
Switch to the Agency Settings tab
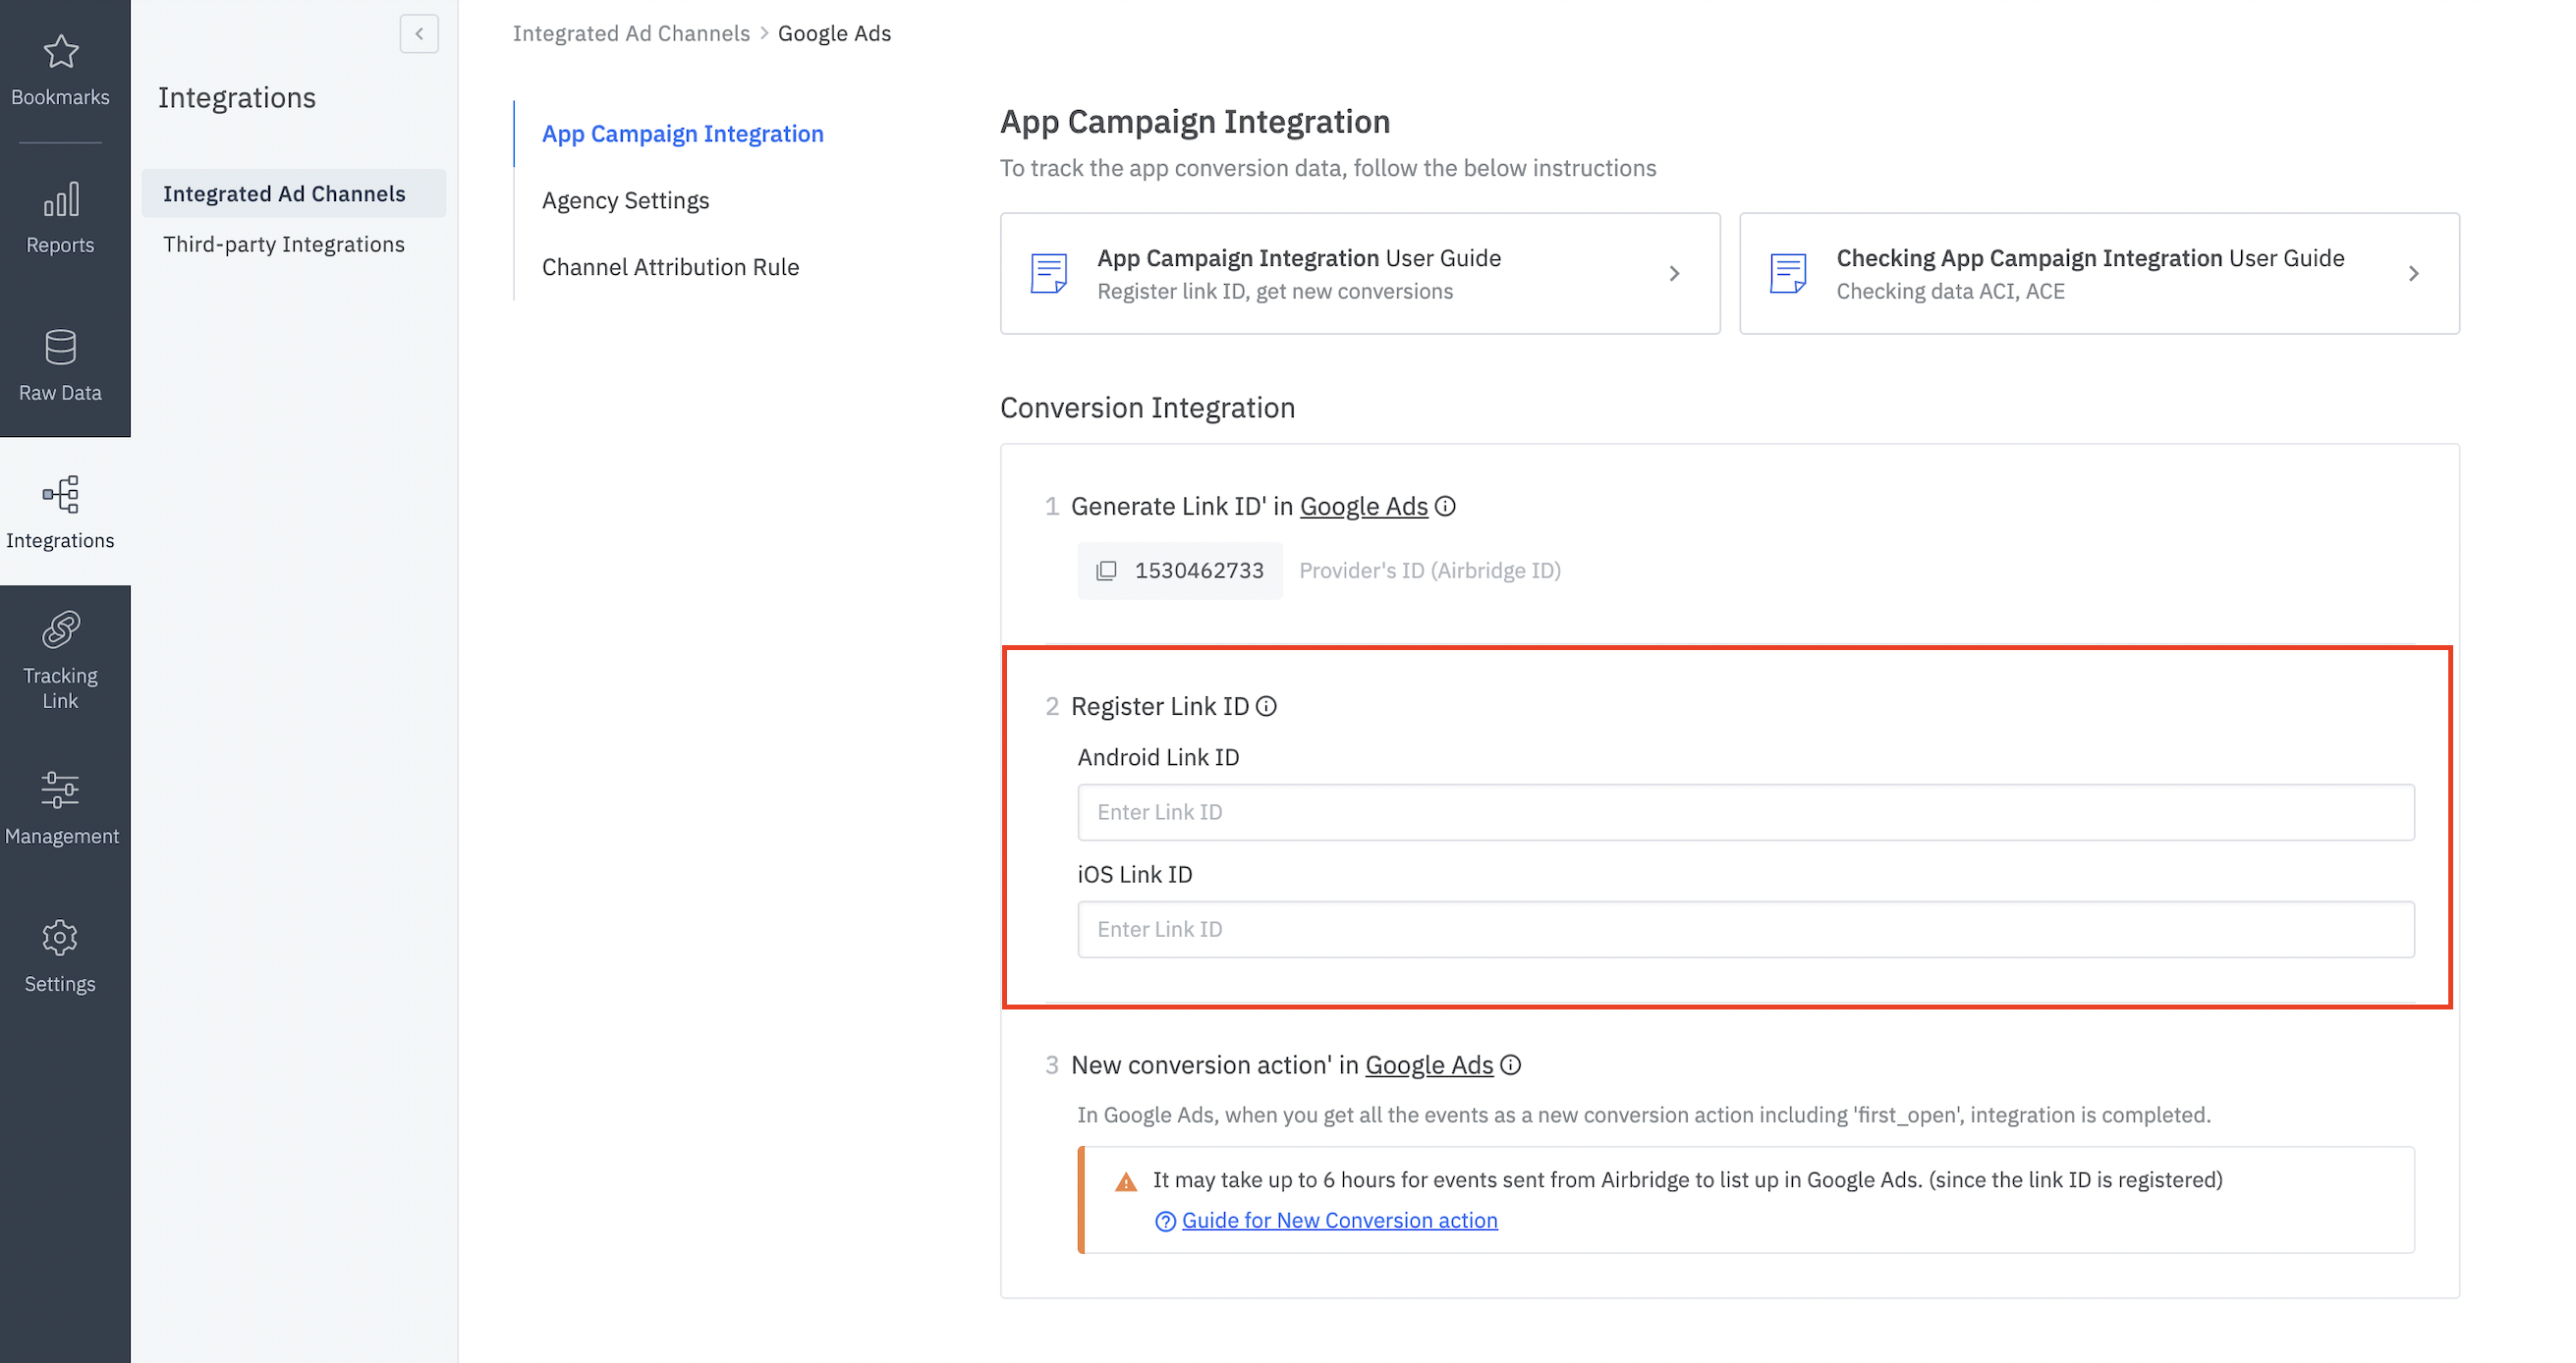(625, 200)
